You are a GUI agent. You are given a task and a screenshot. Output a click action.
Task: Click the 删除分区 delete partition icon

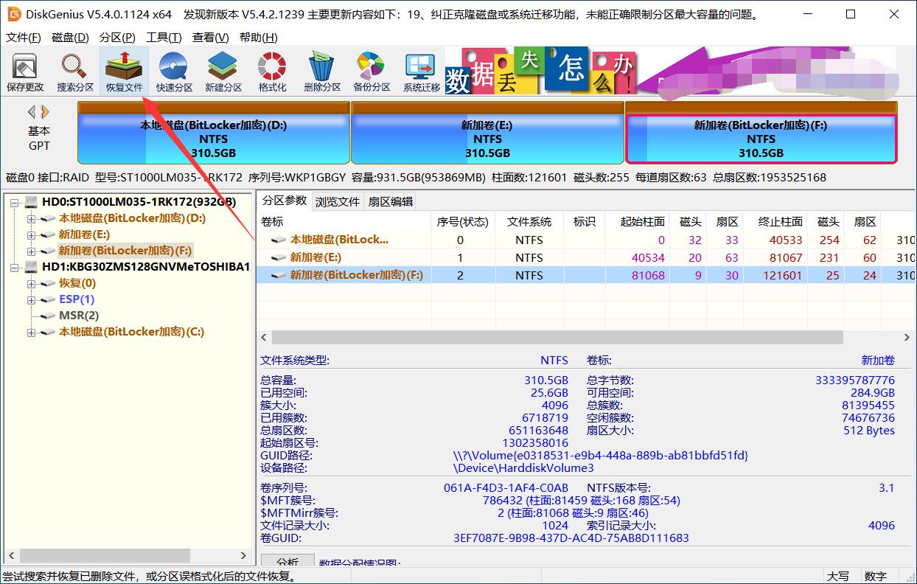tap(322, 72)
